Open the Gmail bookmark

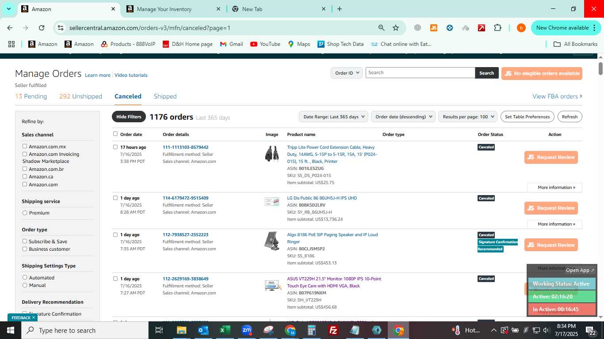coord(231,44)
